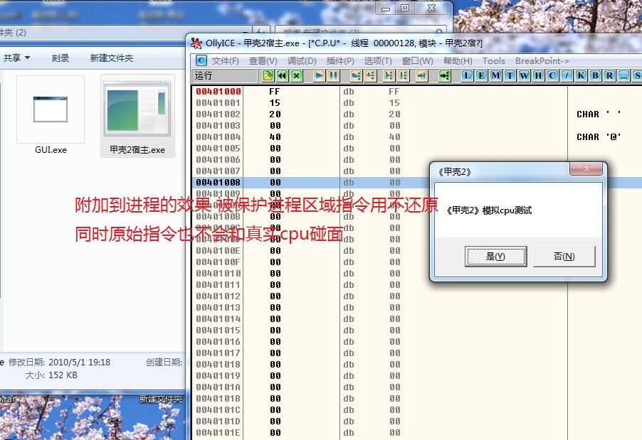Open Run trace with ellipsis button

click(623, 75)
